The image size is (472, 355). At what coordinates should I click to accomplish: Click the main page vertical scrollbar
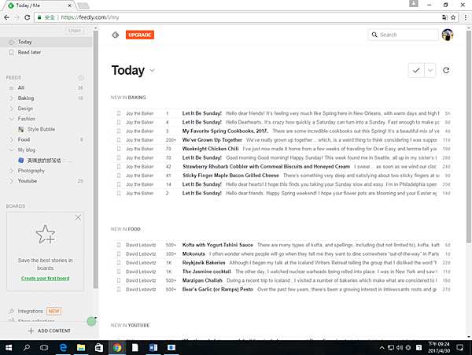click(x=469, y=137)
